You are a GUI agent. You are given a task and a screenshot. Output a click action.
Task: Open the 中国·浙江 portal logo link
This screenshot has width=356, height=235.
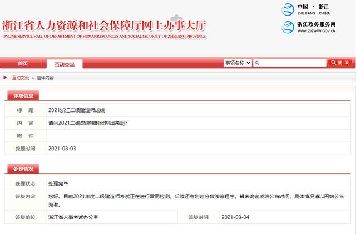(x=305, y=9)
